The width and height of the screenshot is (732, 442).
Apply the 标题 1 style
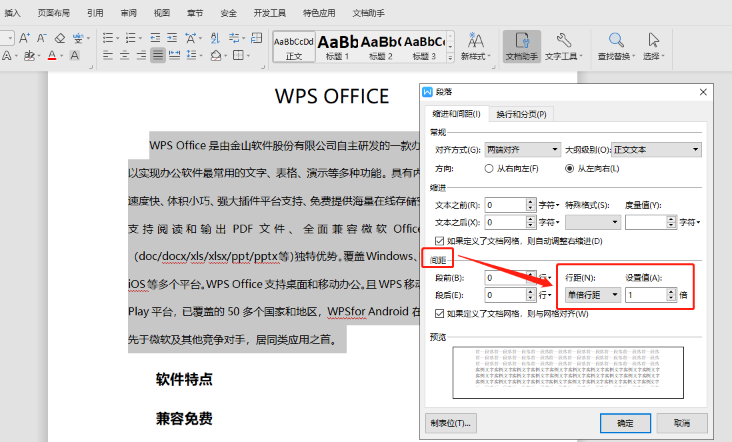click(x=337, y=47)
